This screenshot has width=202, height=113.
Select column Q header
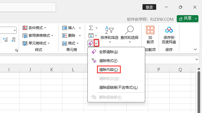coord(180,70)
